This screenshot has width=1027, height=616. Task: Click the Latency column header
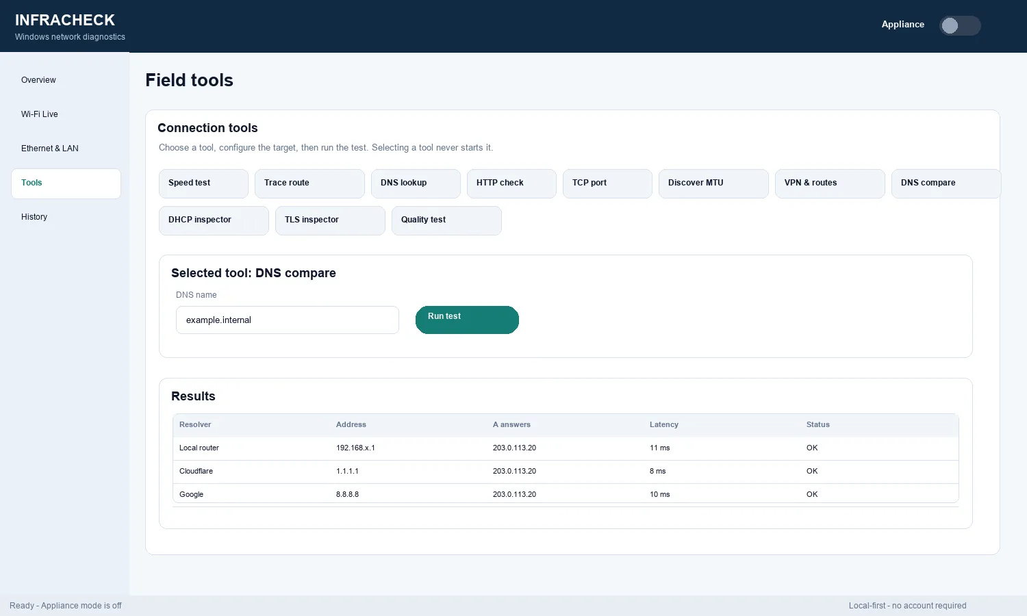pyautogui.click(x=664, y=424)
